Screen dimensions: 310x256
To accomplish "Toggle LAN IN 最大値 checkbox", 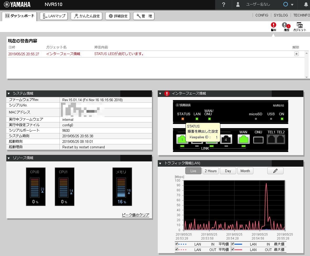I will point(233,244).
